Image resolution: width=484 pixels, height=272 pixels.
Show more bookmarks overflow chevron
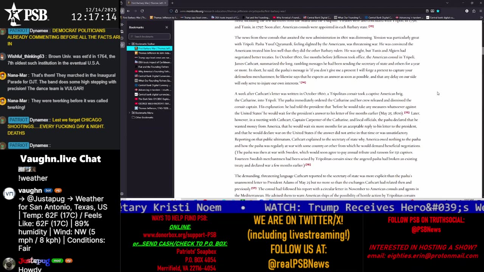pos(481,17)
